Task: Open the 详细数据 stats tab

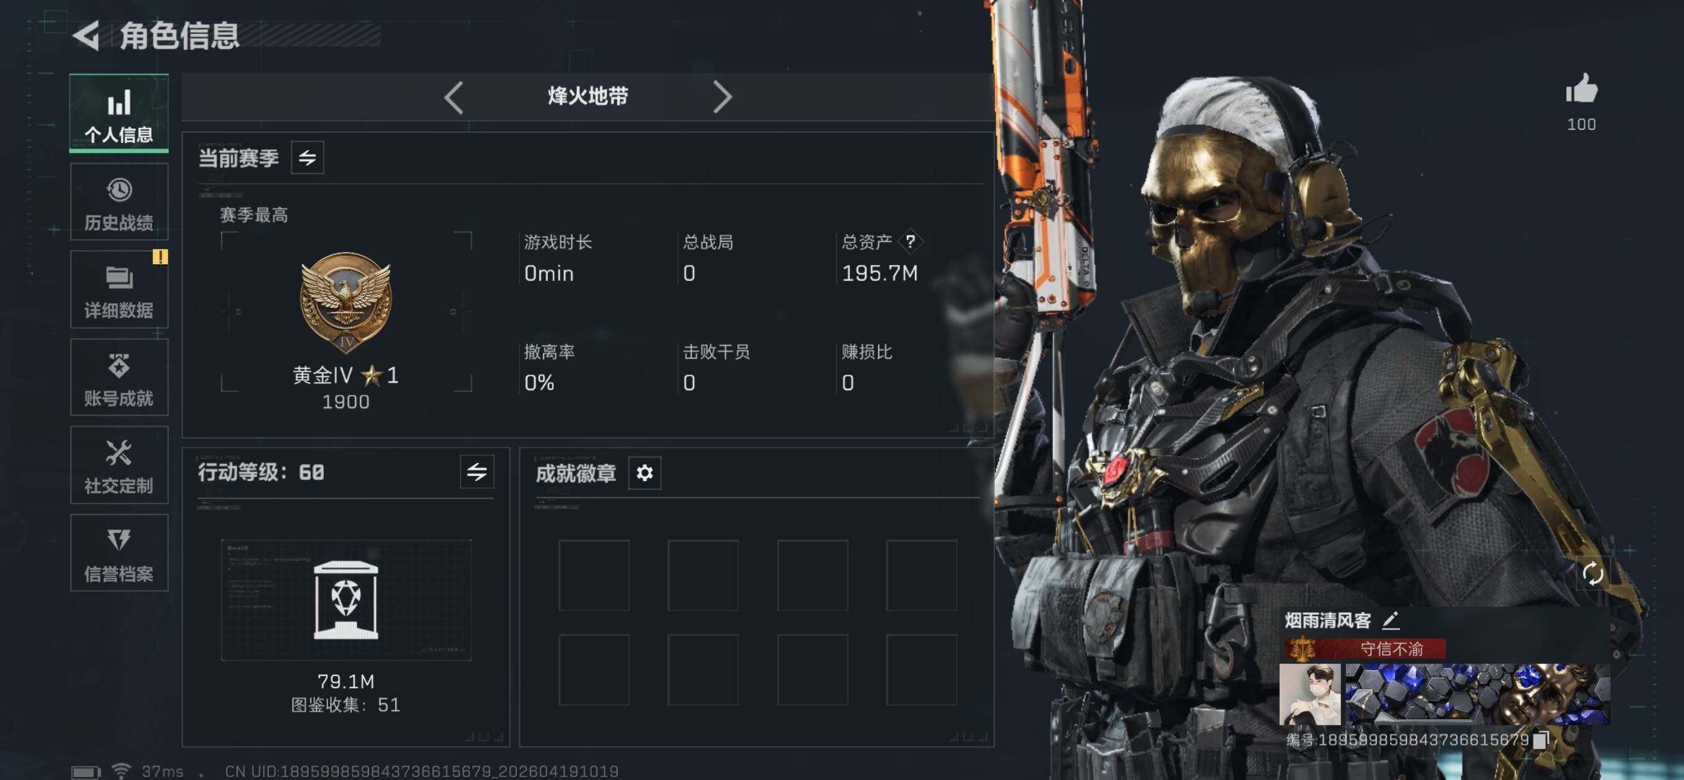Action: (x=119, y=290)
